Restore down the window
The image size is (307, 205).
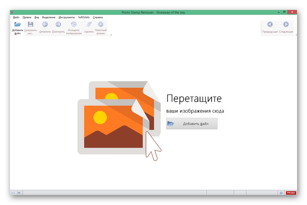284,12
